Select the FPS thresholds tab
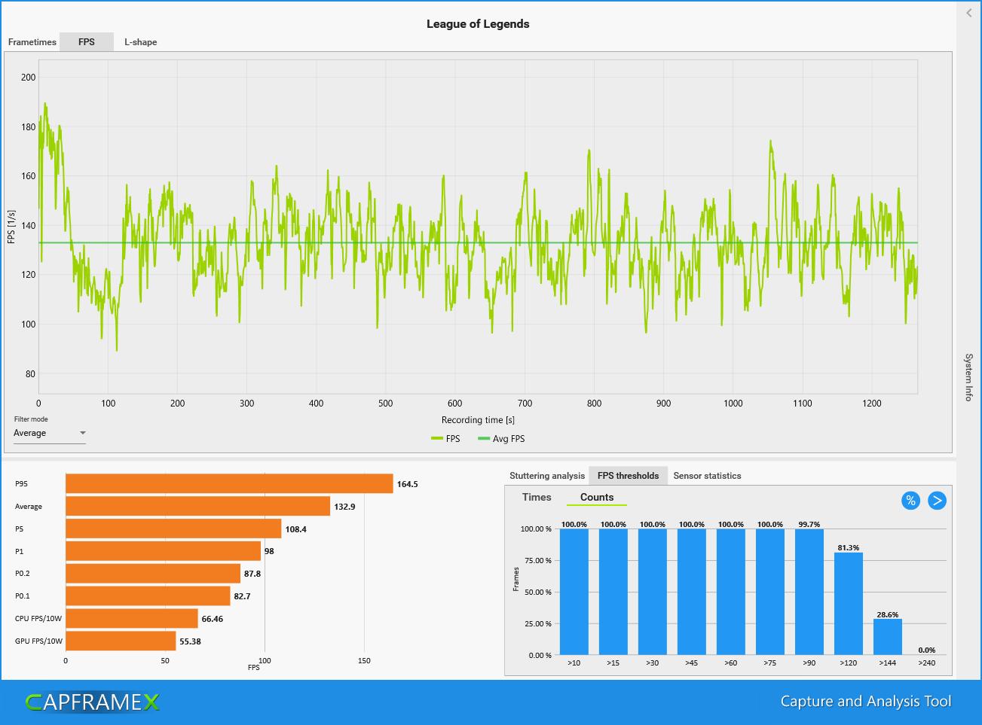 (x=628, y=476)
